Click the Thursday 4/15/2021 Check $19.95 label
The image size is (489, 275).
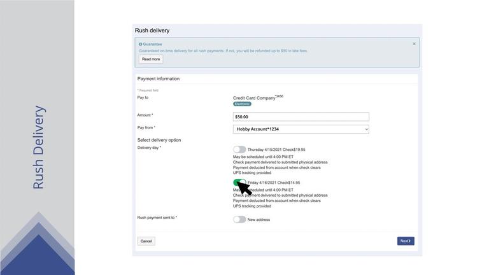[x=276, y=150]
